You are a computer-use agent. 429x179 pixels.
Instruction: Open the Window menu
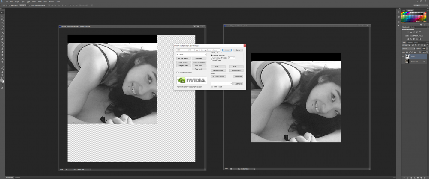(x=51, y=2)
